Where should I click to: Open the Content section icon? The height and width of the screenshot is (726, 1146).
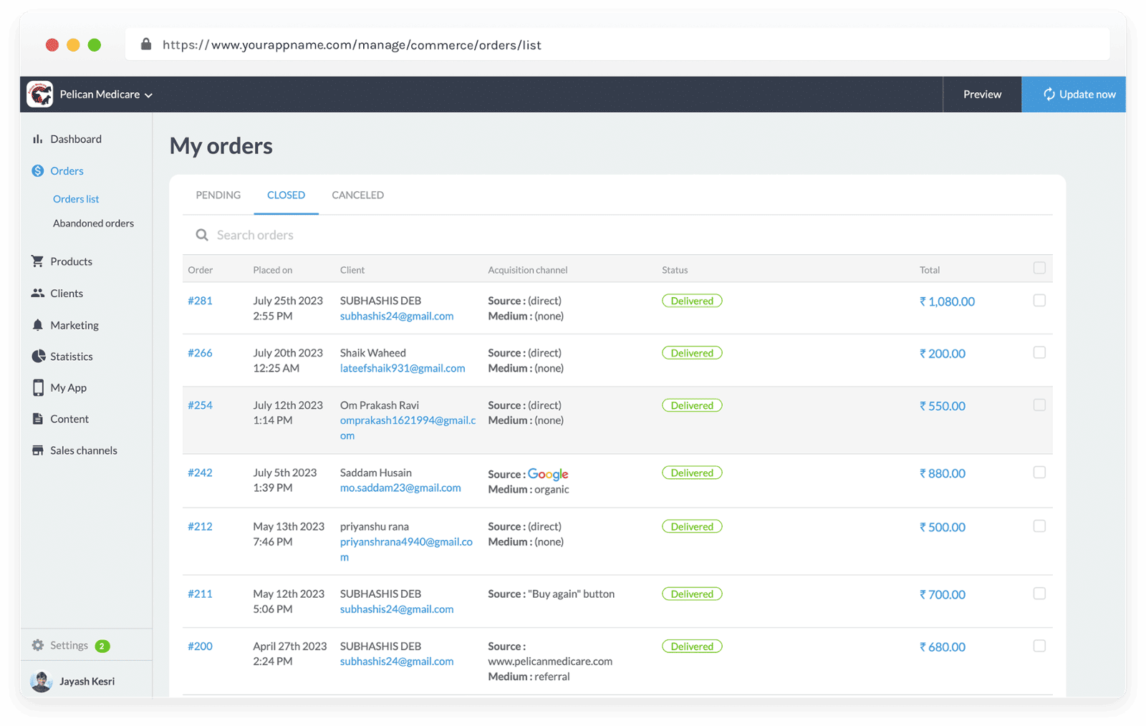(37, 419)
